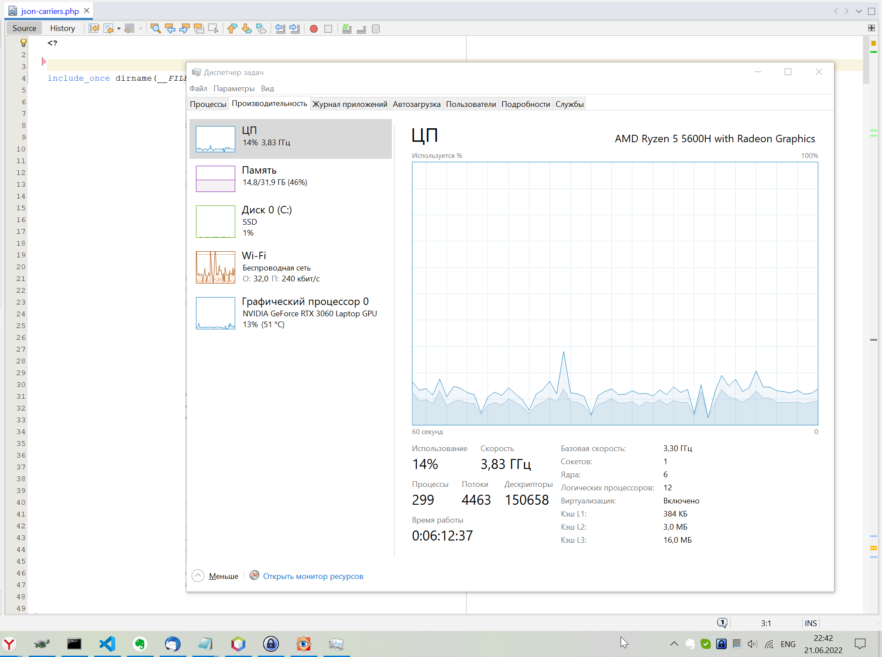Expand the back navigation dropdown arrow

pos(119,29)
